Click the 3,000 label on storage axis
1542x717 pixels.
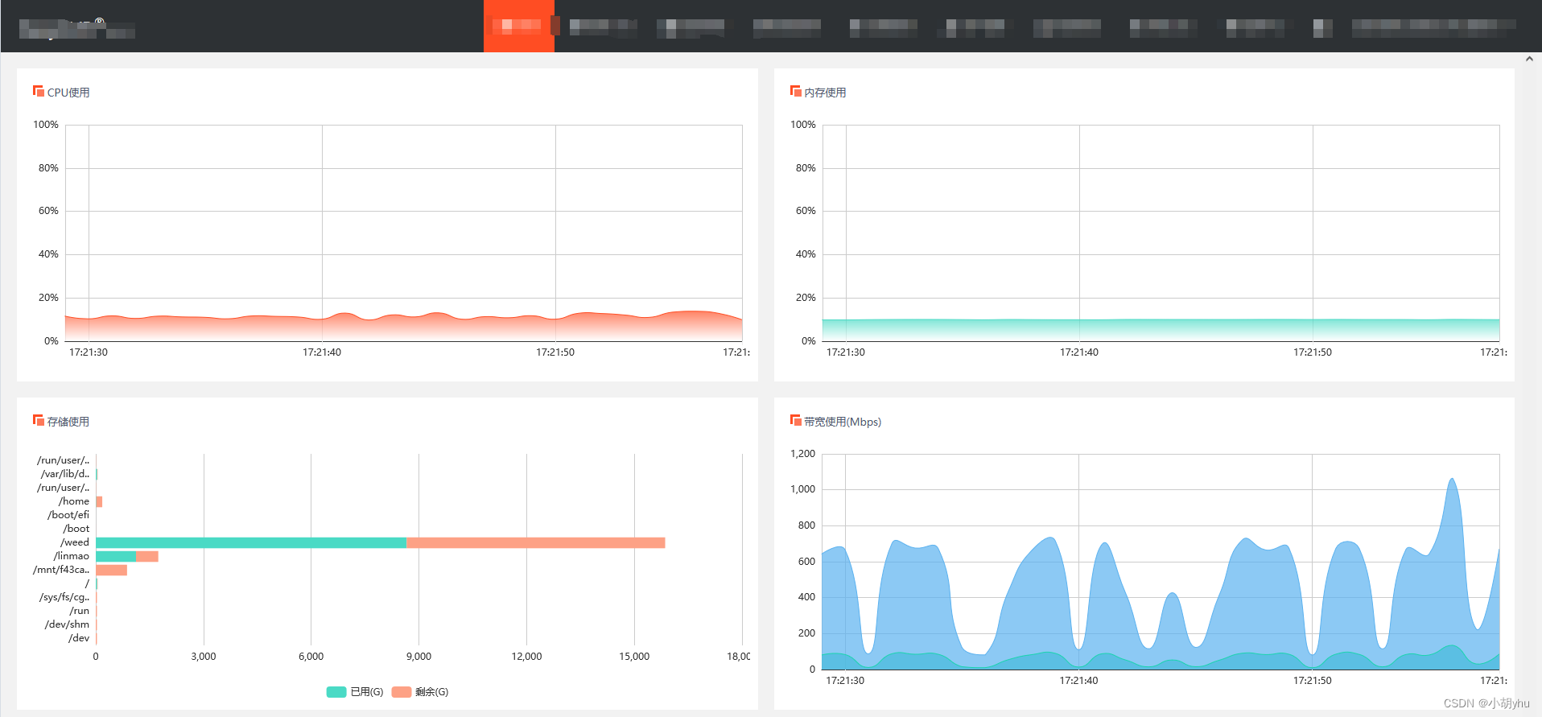[204, 657]
